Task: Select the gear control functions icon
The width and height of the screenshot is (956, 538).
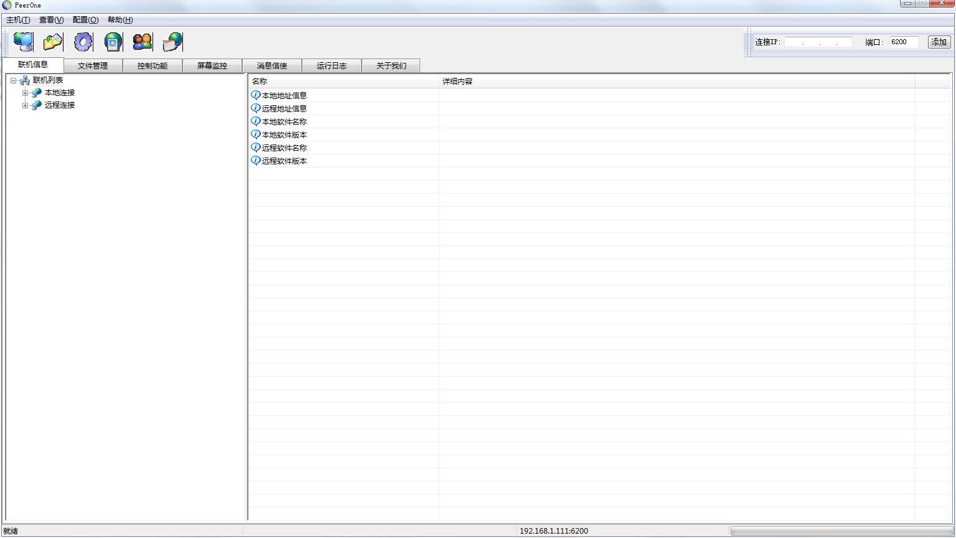Action: [82, 41]
